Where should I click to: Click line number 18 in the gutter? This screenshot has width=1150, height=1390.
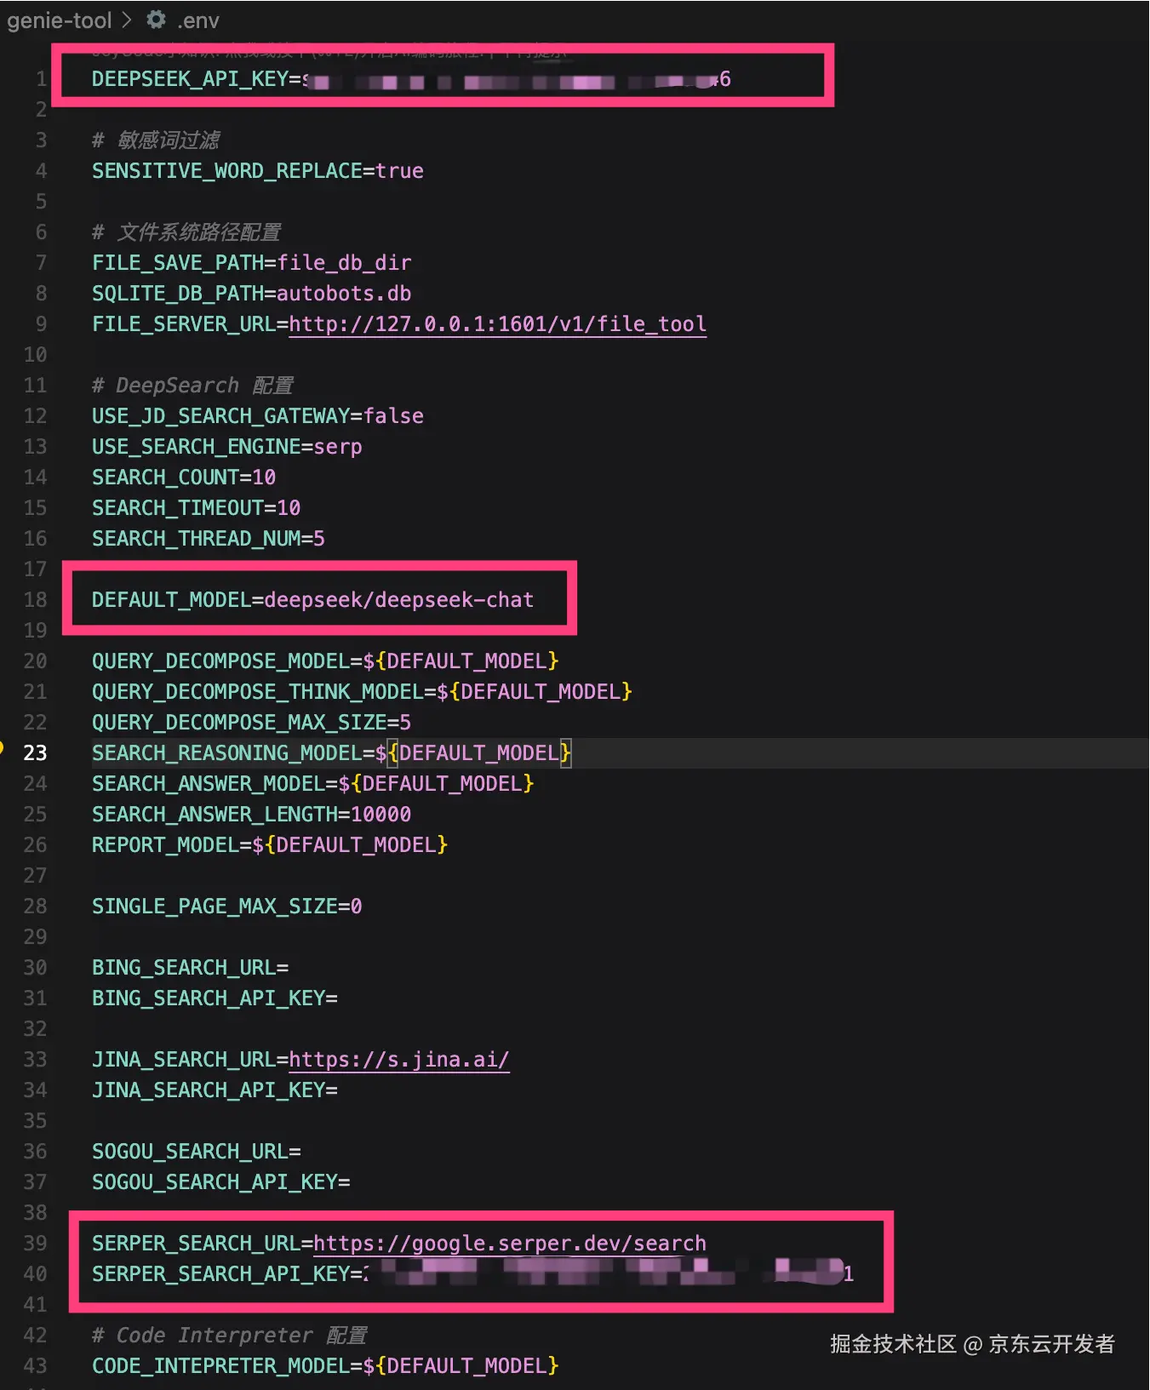pyautogui.click(x=35, y=600)
